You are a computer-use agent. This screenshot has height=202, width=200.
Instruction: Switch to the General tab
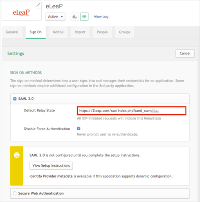point(12,32)
